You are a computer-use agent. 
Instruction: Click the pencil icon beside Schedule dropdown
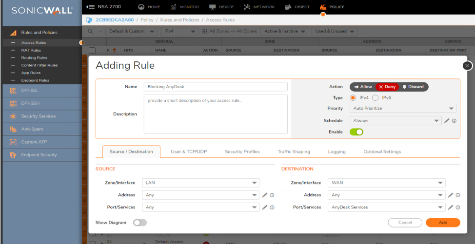coord(447,121)
